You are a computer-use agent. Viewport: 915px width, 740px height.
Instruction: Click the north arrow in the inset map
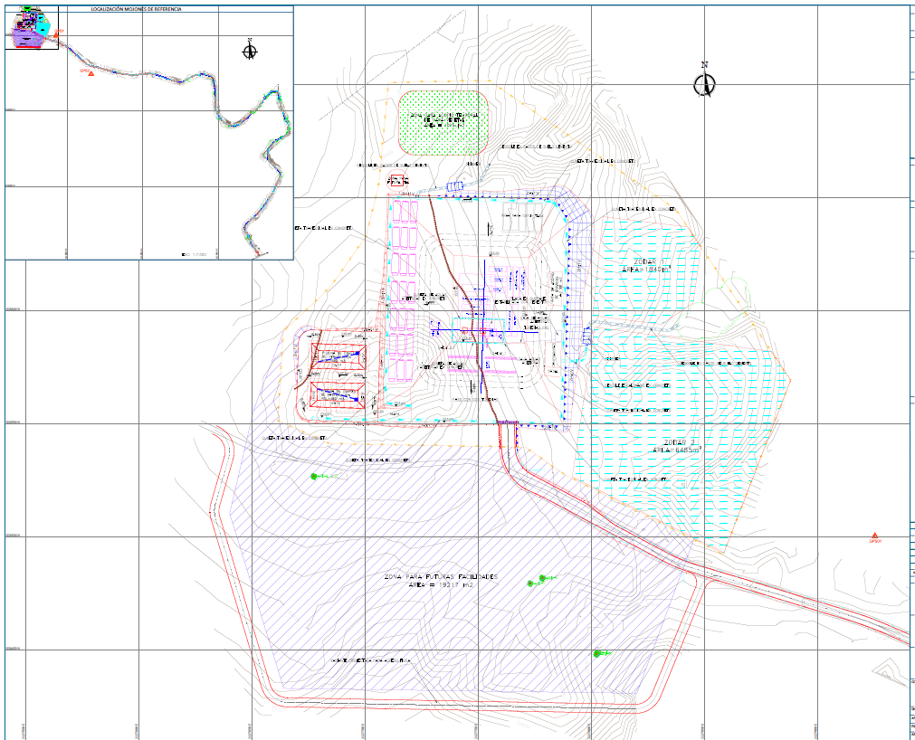(250, 50)
